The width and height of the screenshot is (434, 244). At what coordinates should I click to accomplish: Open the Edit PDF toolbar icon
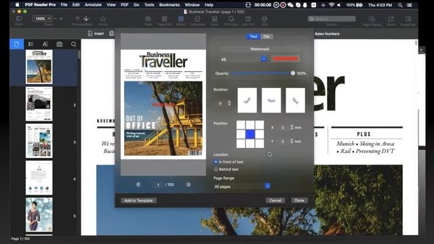tap(248, 18)
